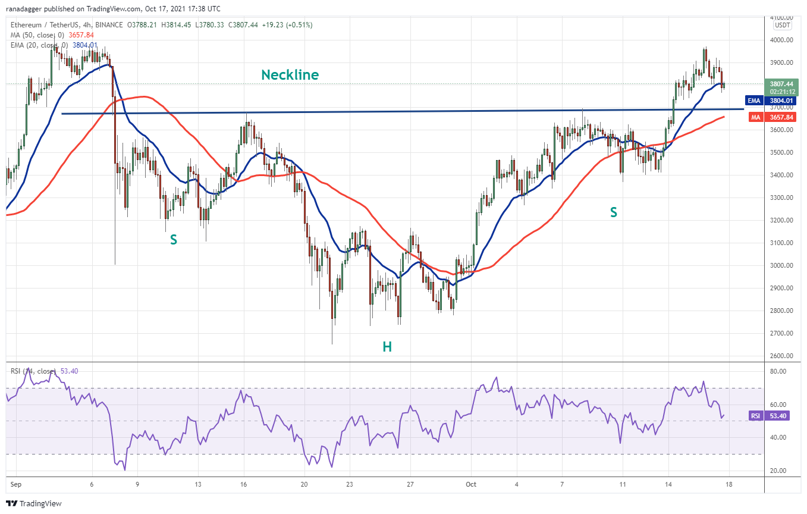Select the H head label annotation
Screen dimensions: 807x514
coord(387,347)
